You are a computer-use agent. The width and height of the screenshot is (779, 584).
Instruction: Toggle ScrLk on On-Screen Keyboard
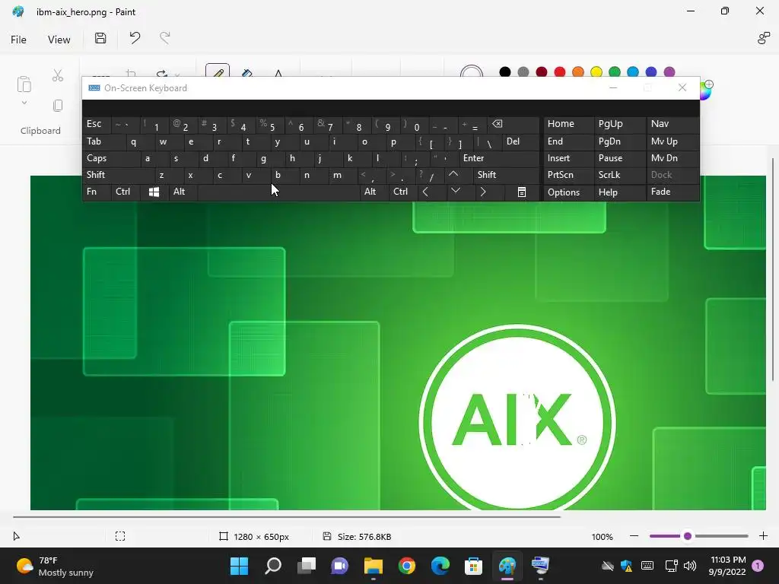[620, 175]
